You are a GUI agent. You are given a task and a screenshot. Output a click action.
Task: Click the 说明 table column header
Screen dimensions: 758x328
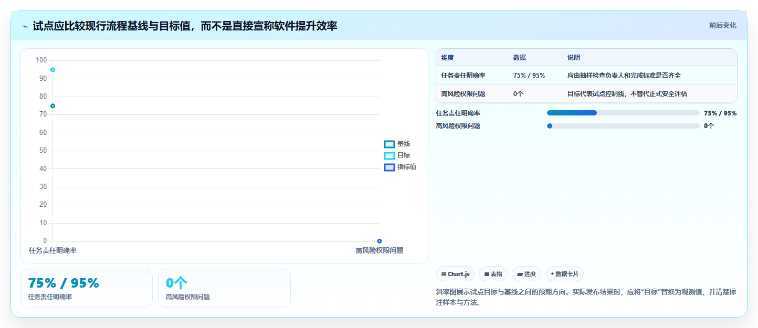(x=574, y=58)
